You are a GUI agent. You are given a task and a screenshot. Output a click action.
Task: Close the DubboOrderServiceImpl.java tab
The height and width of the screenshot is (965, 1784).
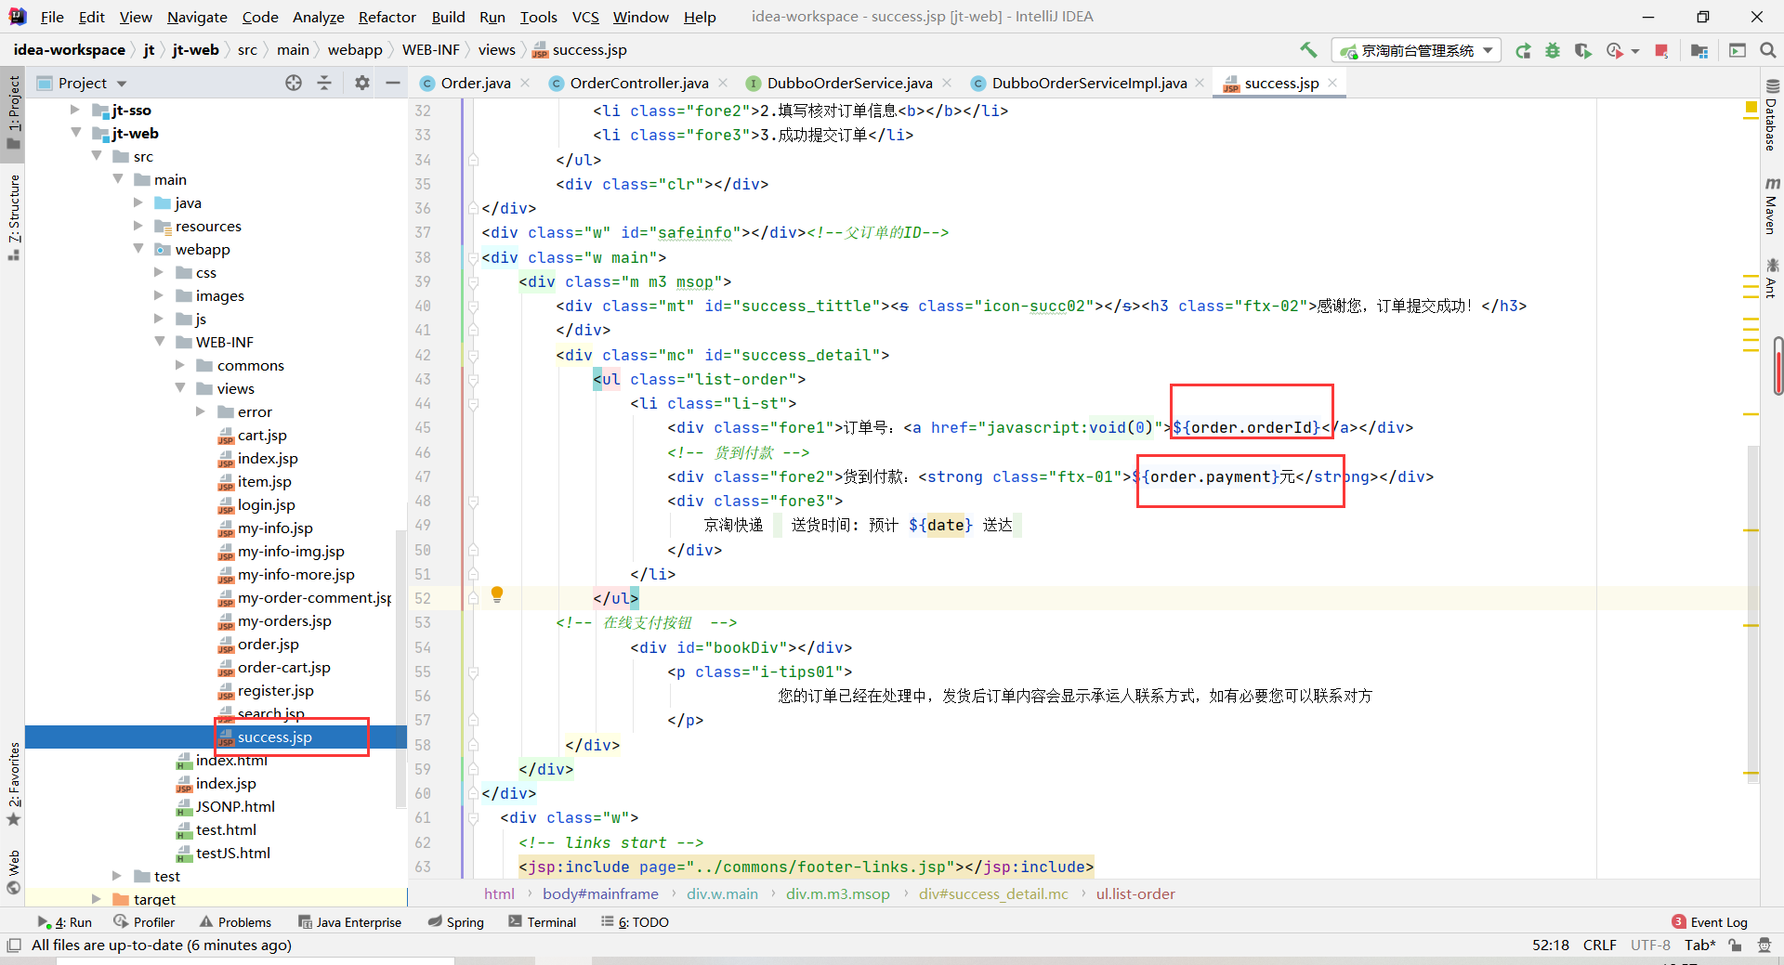tap(1200, 83)
